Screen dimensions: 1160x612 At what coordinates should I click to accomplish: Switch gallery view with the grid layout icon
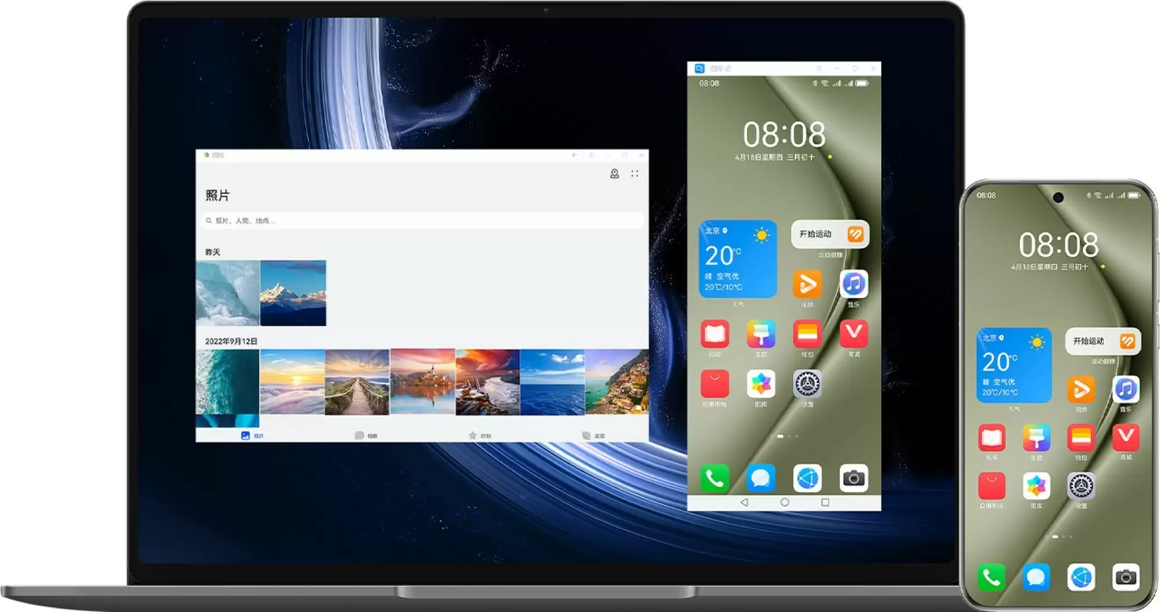click(x=634, y=173)
